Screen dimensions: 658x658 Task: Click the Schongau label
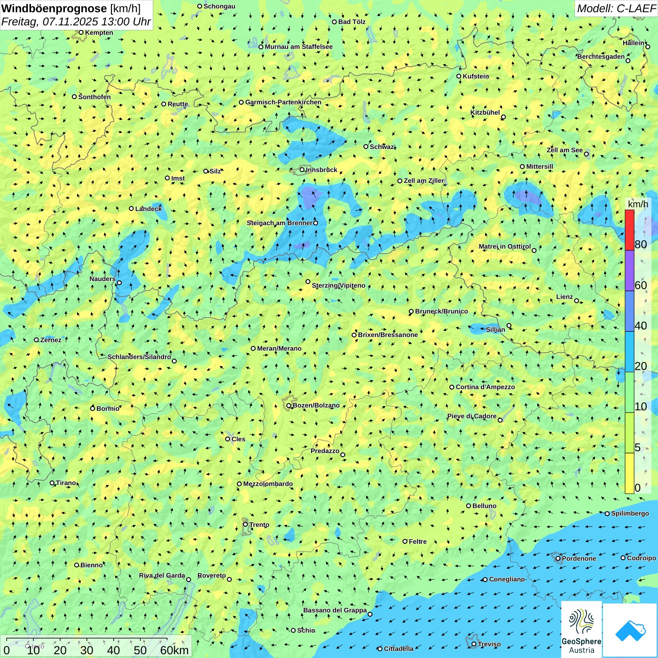coord(219,6)
